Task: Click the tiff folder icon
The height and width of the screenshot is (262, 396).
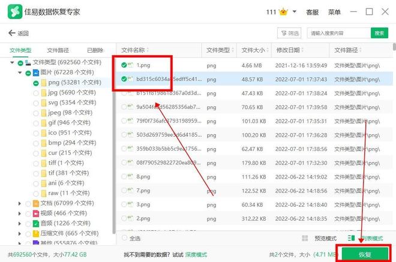Action: coord(43,163)
